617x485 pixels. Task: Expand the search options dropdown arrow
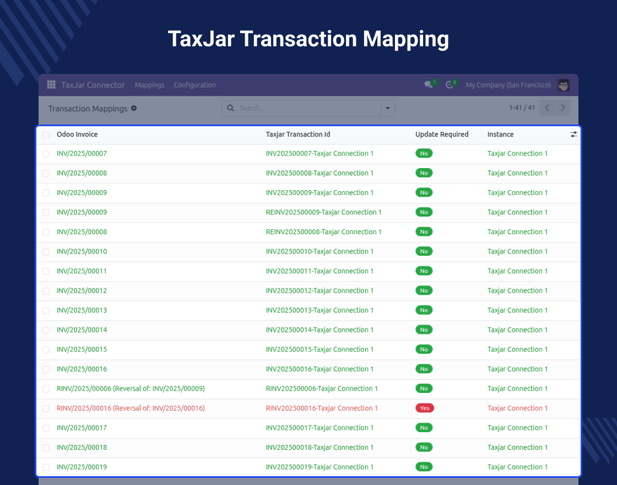point(388,108)
